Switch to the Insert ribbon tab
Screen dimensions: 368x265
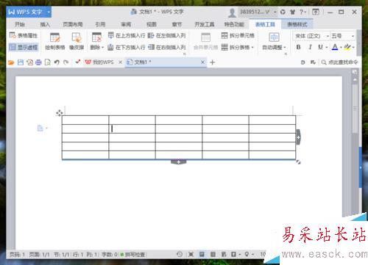45,24
